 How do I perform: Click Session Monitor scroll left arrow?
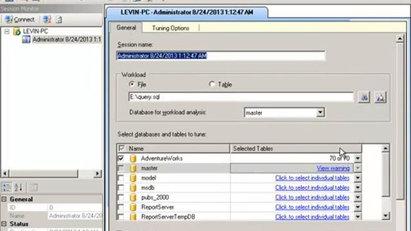[x=4, y=173]
